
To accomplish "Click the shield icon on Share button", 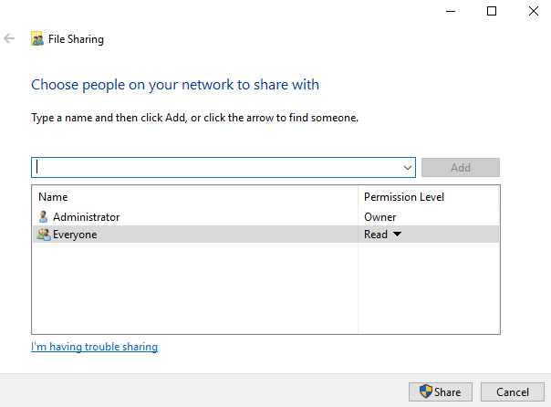I will (x=425, y=391).
